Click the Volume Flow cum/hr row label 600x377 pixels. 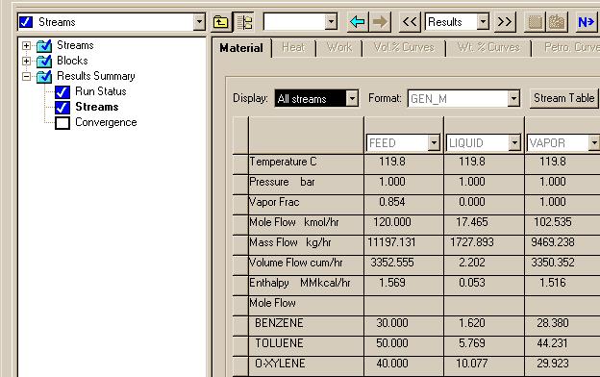pos(296,263)
